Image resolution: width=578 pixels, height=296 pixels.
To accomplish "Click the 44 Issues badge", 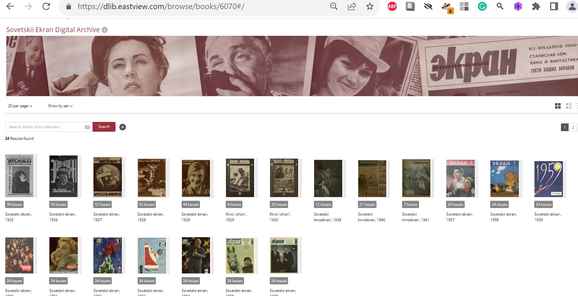I will tap(191, 205).
